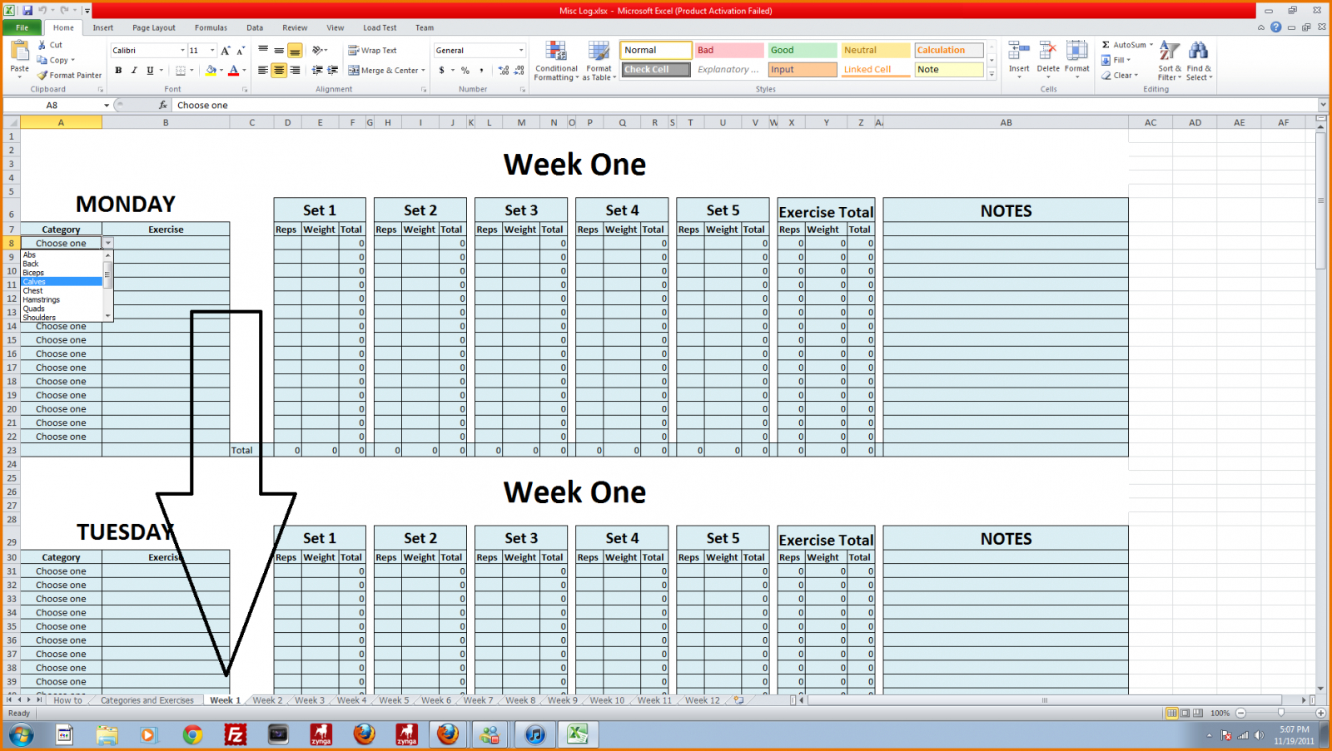Expand the Merge & Center dropdown arrow
The width and height of the screenshot is (1332, 751).
point(423,71)
